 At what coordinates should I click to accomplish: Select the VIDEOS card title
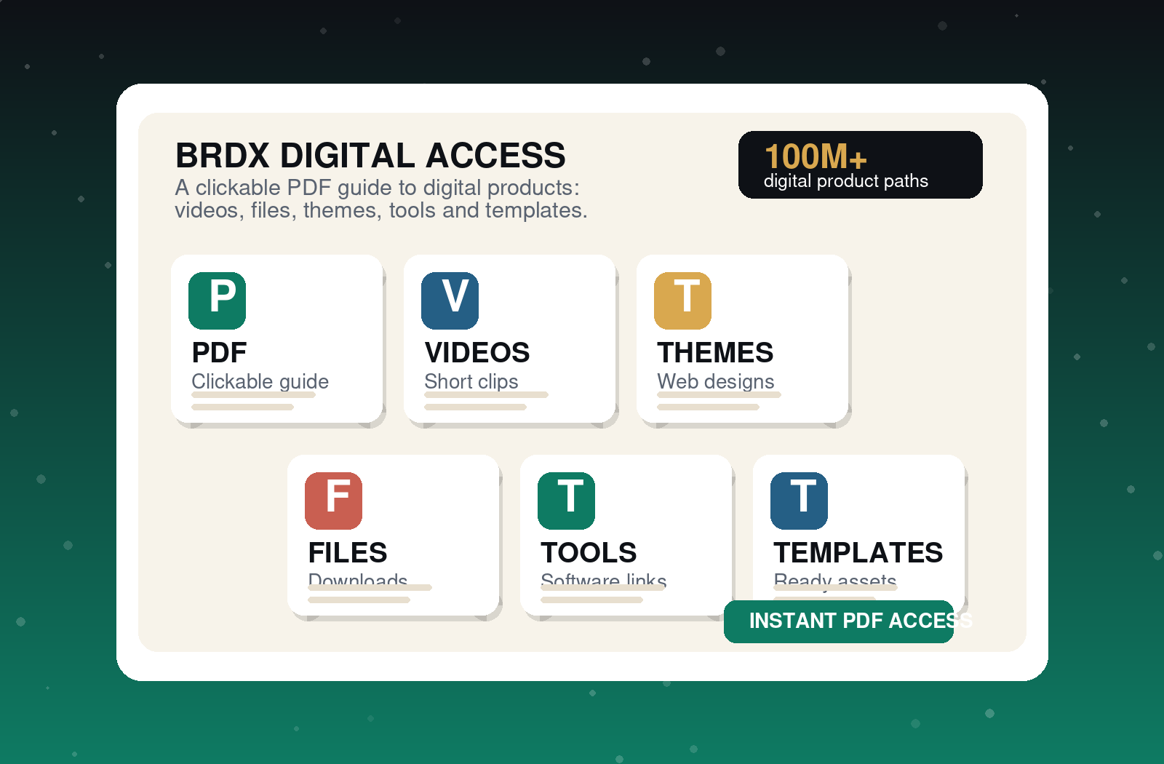477,353
